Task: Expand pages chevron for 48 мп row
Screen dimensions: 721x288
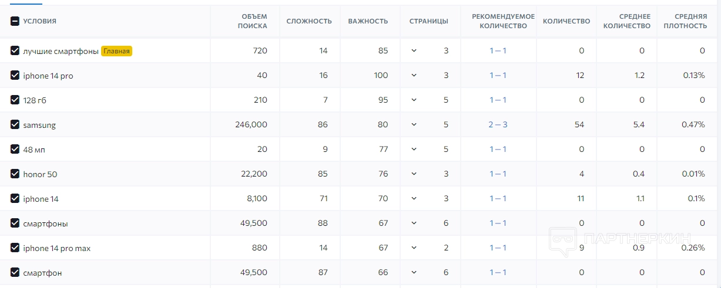Action: pos(414,150)
